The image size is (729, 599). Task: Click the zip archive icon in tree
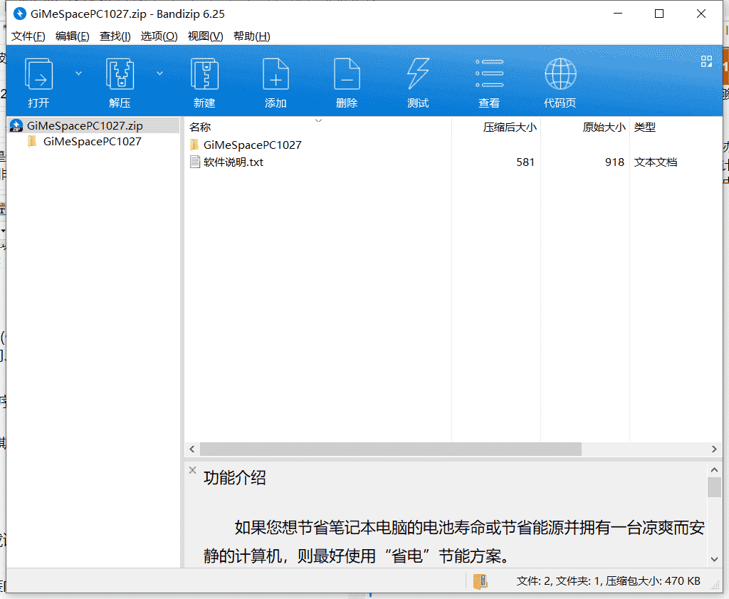pos(16,125)
